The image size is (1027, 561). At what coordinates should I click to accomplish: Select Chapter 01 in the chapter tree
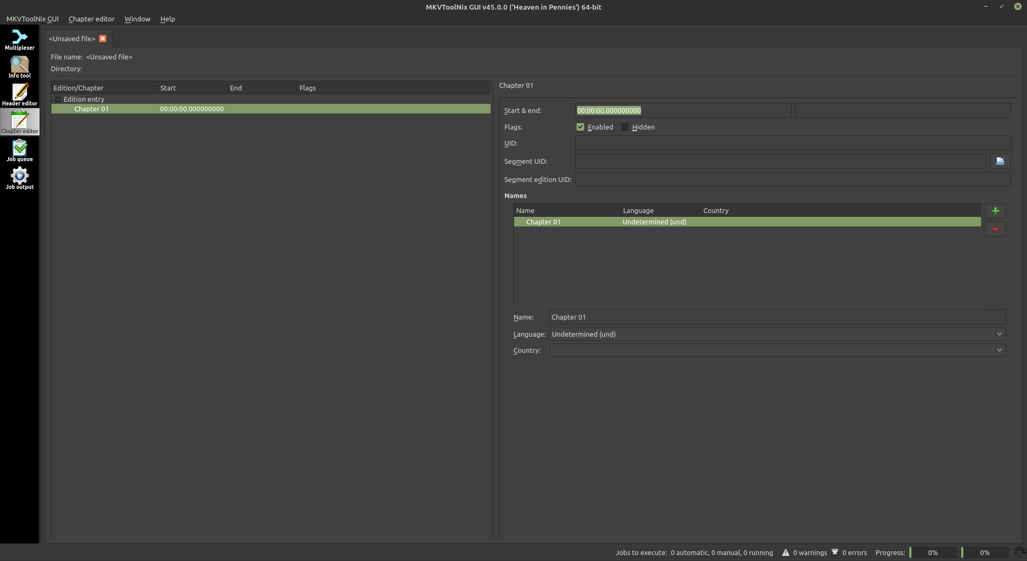[x=271, y=109]
